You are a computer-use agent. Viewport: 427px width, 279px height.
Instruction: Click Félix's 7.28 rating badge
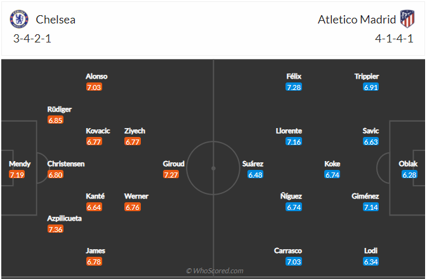293,87
